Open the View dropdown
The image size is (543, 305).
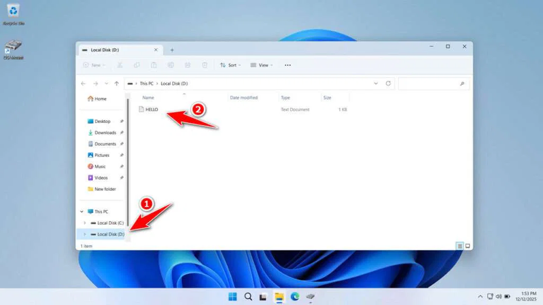261,65
